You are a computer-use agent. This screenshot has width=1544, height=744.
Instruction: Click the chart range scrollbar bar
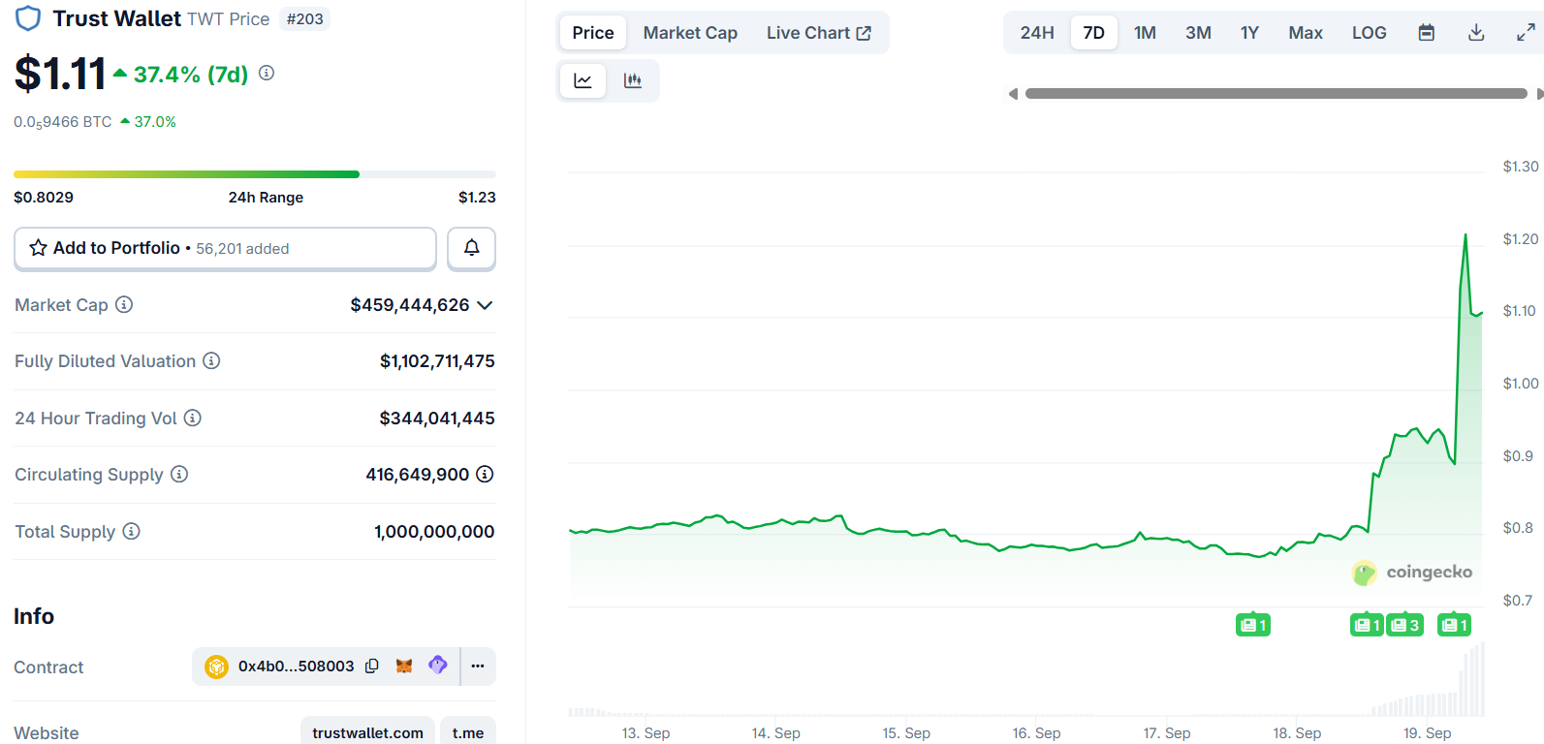pos(1276,94)
